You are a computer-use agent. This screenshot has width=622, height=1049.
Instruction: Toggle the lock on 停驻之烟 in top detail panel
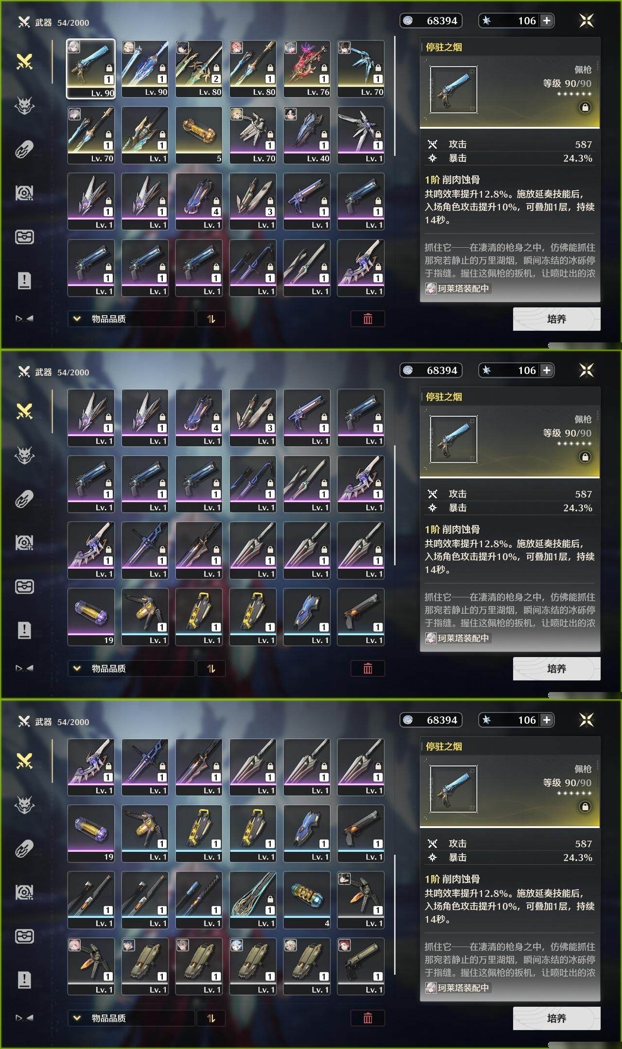tap(585, 107)
